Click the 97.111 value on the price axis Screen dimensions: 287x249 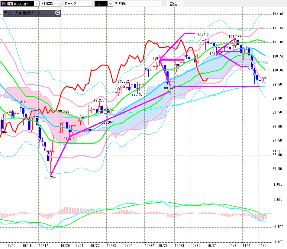tap(278, 151)
